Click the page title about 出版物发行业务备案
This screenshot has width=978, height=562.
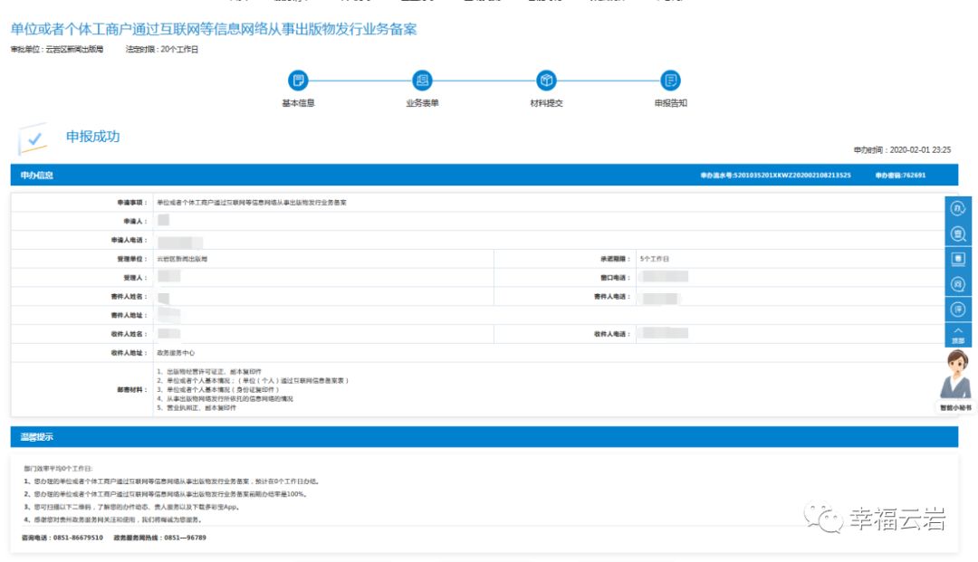(214, 30)
